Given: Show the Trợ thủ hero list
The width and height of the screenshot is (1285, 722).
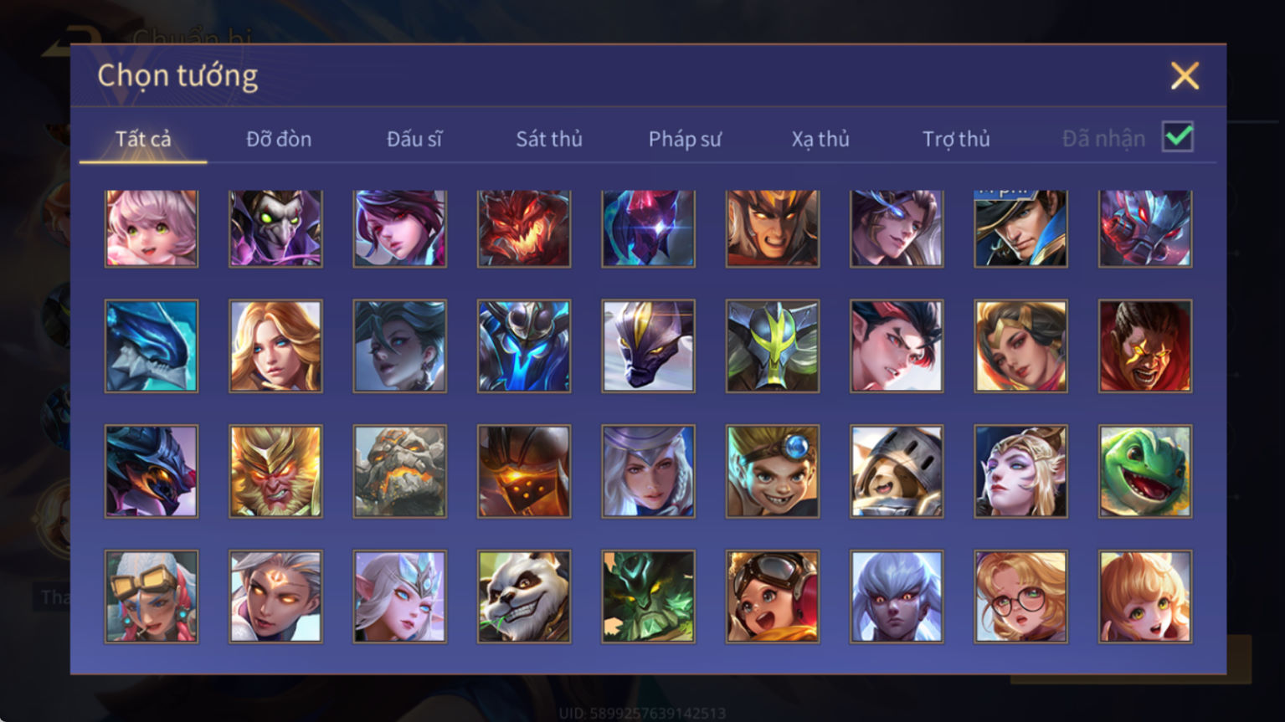Looking at the screenshot, I should click(x=956, y=139).
